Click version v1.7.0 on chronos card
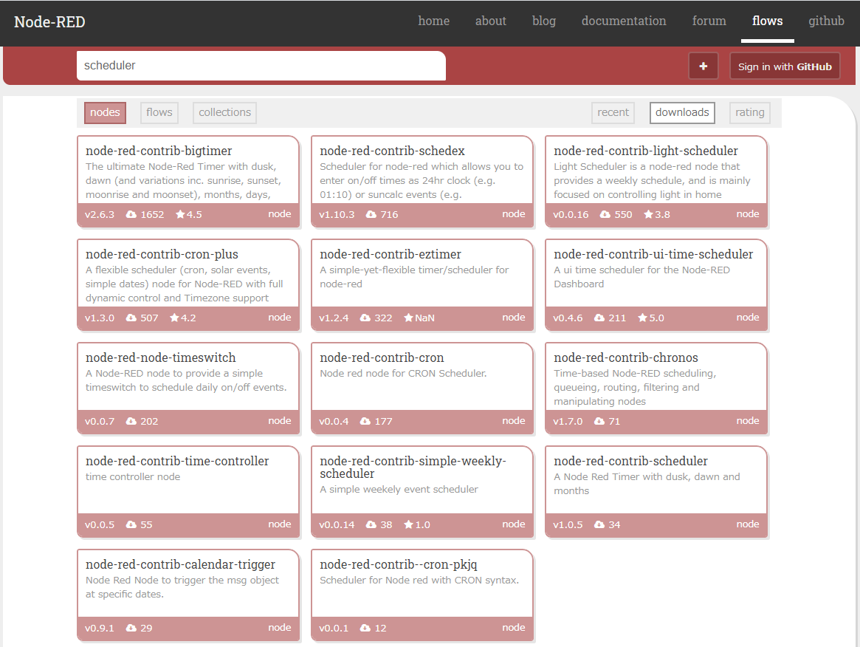 point(568,422)
